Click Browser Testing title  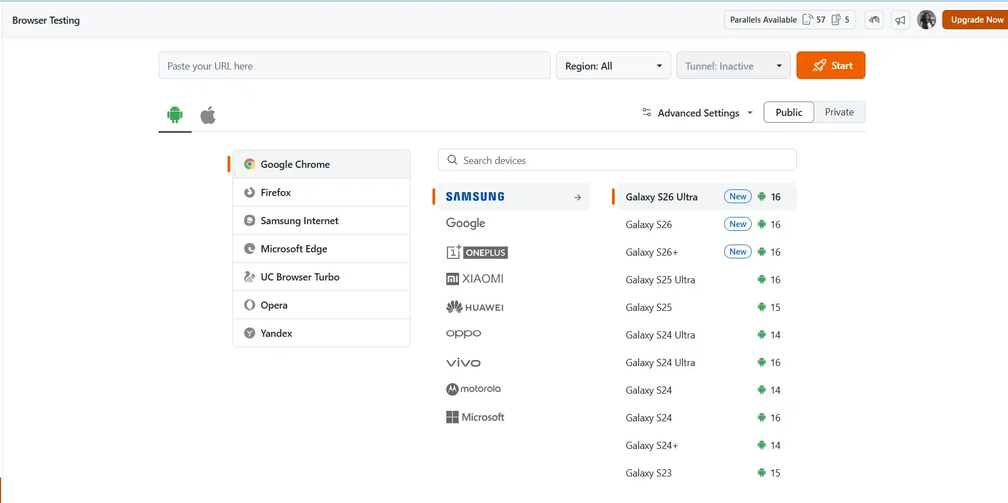(46, 20)
